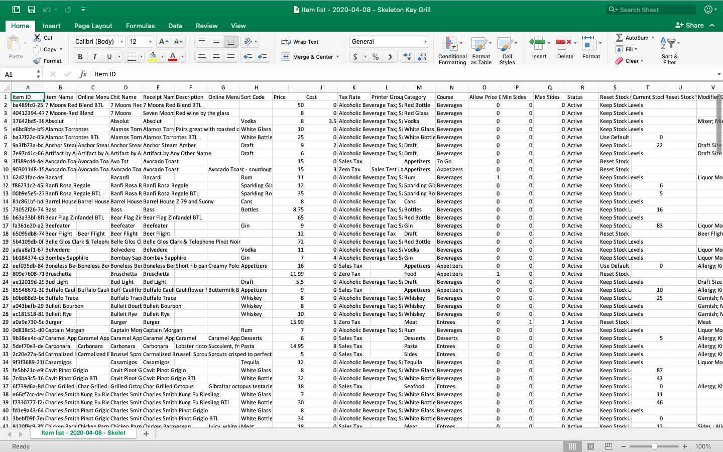The width and height of the screenshot is (723, 452).
Task: Switch to Page Layout view in status bar
Action: click(x=590, y=446)
